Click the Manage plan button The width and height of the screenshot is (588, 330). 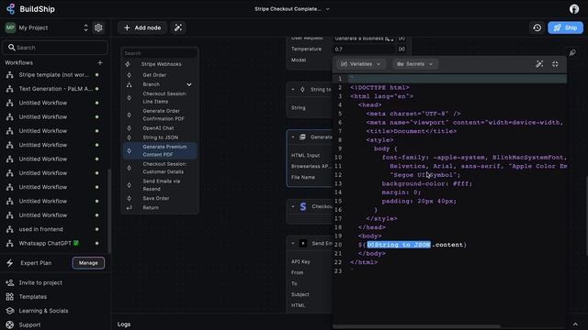88,263
